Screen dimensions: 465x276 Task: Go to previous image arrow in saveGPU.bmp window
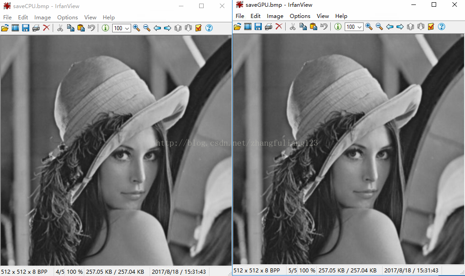[390, 27]
